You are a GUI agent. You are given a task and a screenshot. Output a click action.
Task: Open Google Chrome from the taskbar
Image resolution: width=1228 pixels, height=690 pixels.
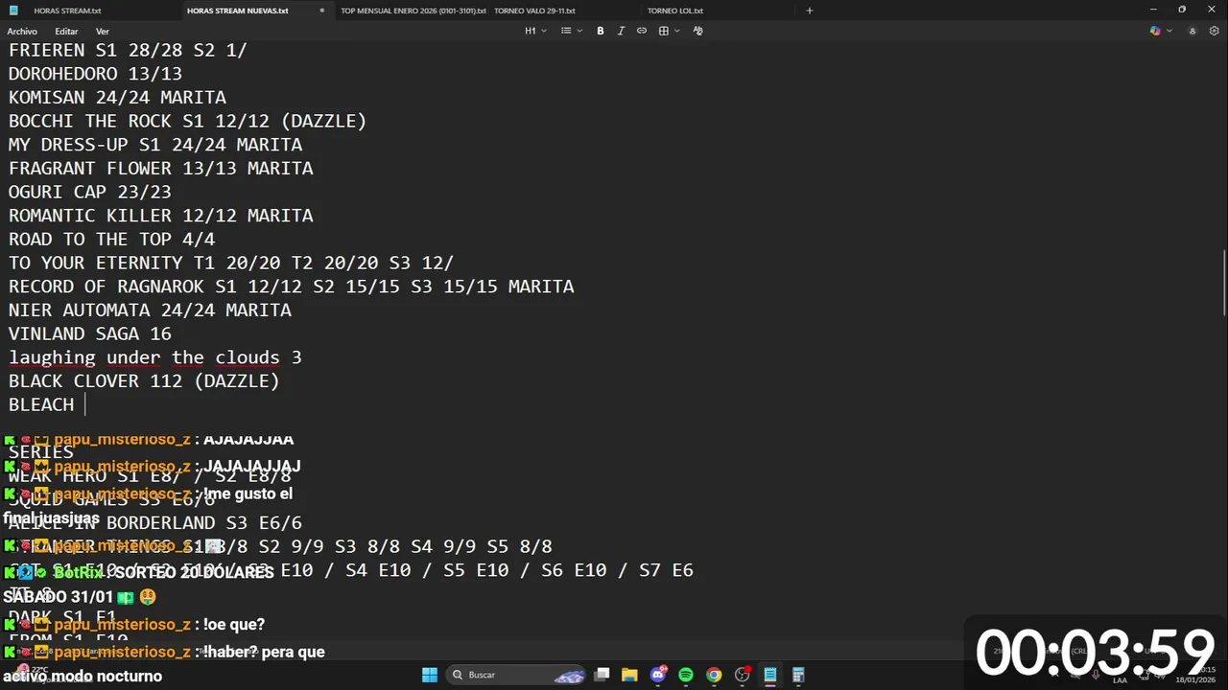(714, 675)
